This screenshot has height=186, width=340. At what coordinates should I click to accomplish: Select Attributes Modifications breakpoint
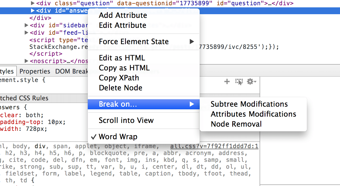point(253,114)
